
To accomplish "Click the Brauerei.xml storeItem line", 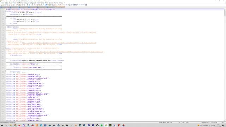I will (x=24, y=76).
